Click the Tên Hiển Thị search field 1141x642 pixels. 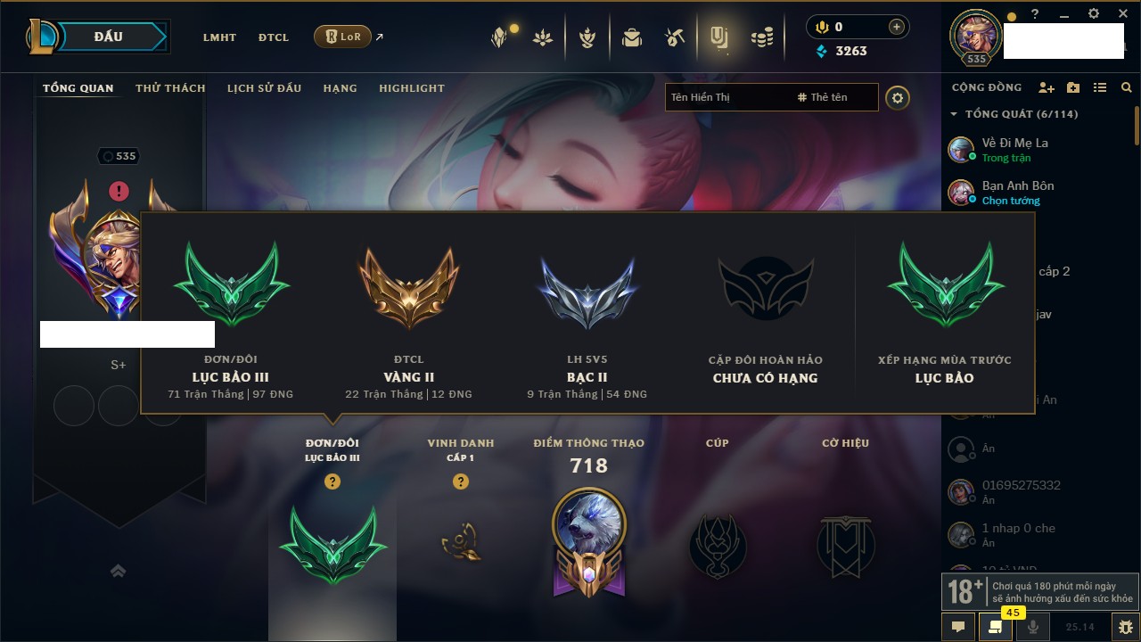click(728, 97)
